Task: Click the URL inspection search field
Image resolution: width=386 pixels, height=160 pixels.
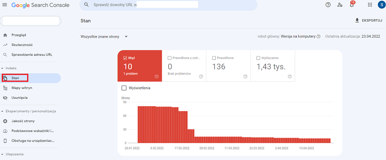Action: coord(168,5)
